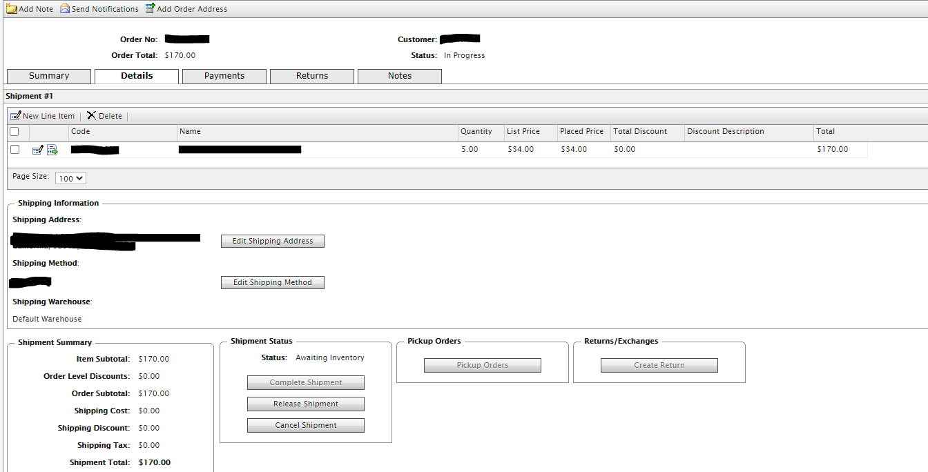Click the Discount Description column header
Image resolution: width=928 pixels, height=472 pixels.
click(726, 132)
